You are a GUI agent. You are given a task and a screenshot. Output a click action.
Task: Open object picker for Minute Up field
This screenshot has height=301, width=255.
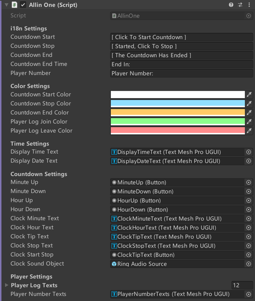pos(249,183)
